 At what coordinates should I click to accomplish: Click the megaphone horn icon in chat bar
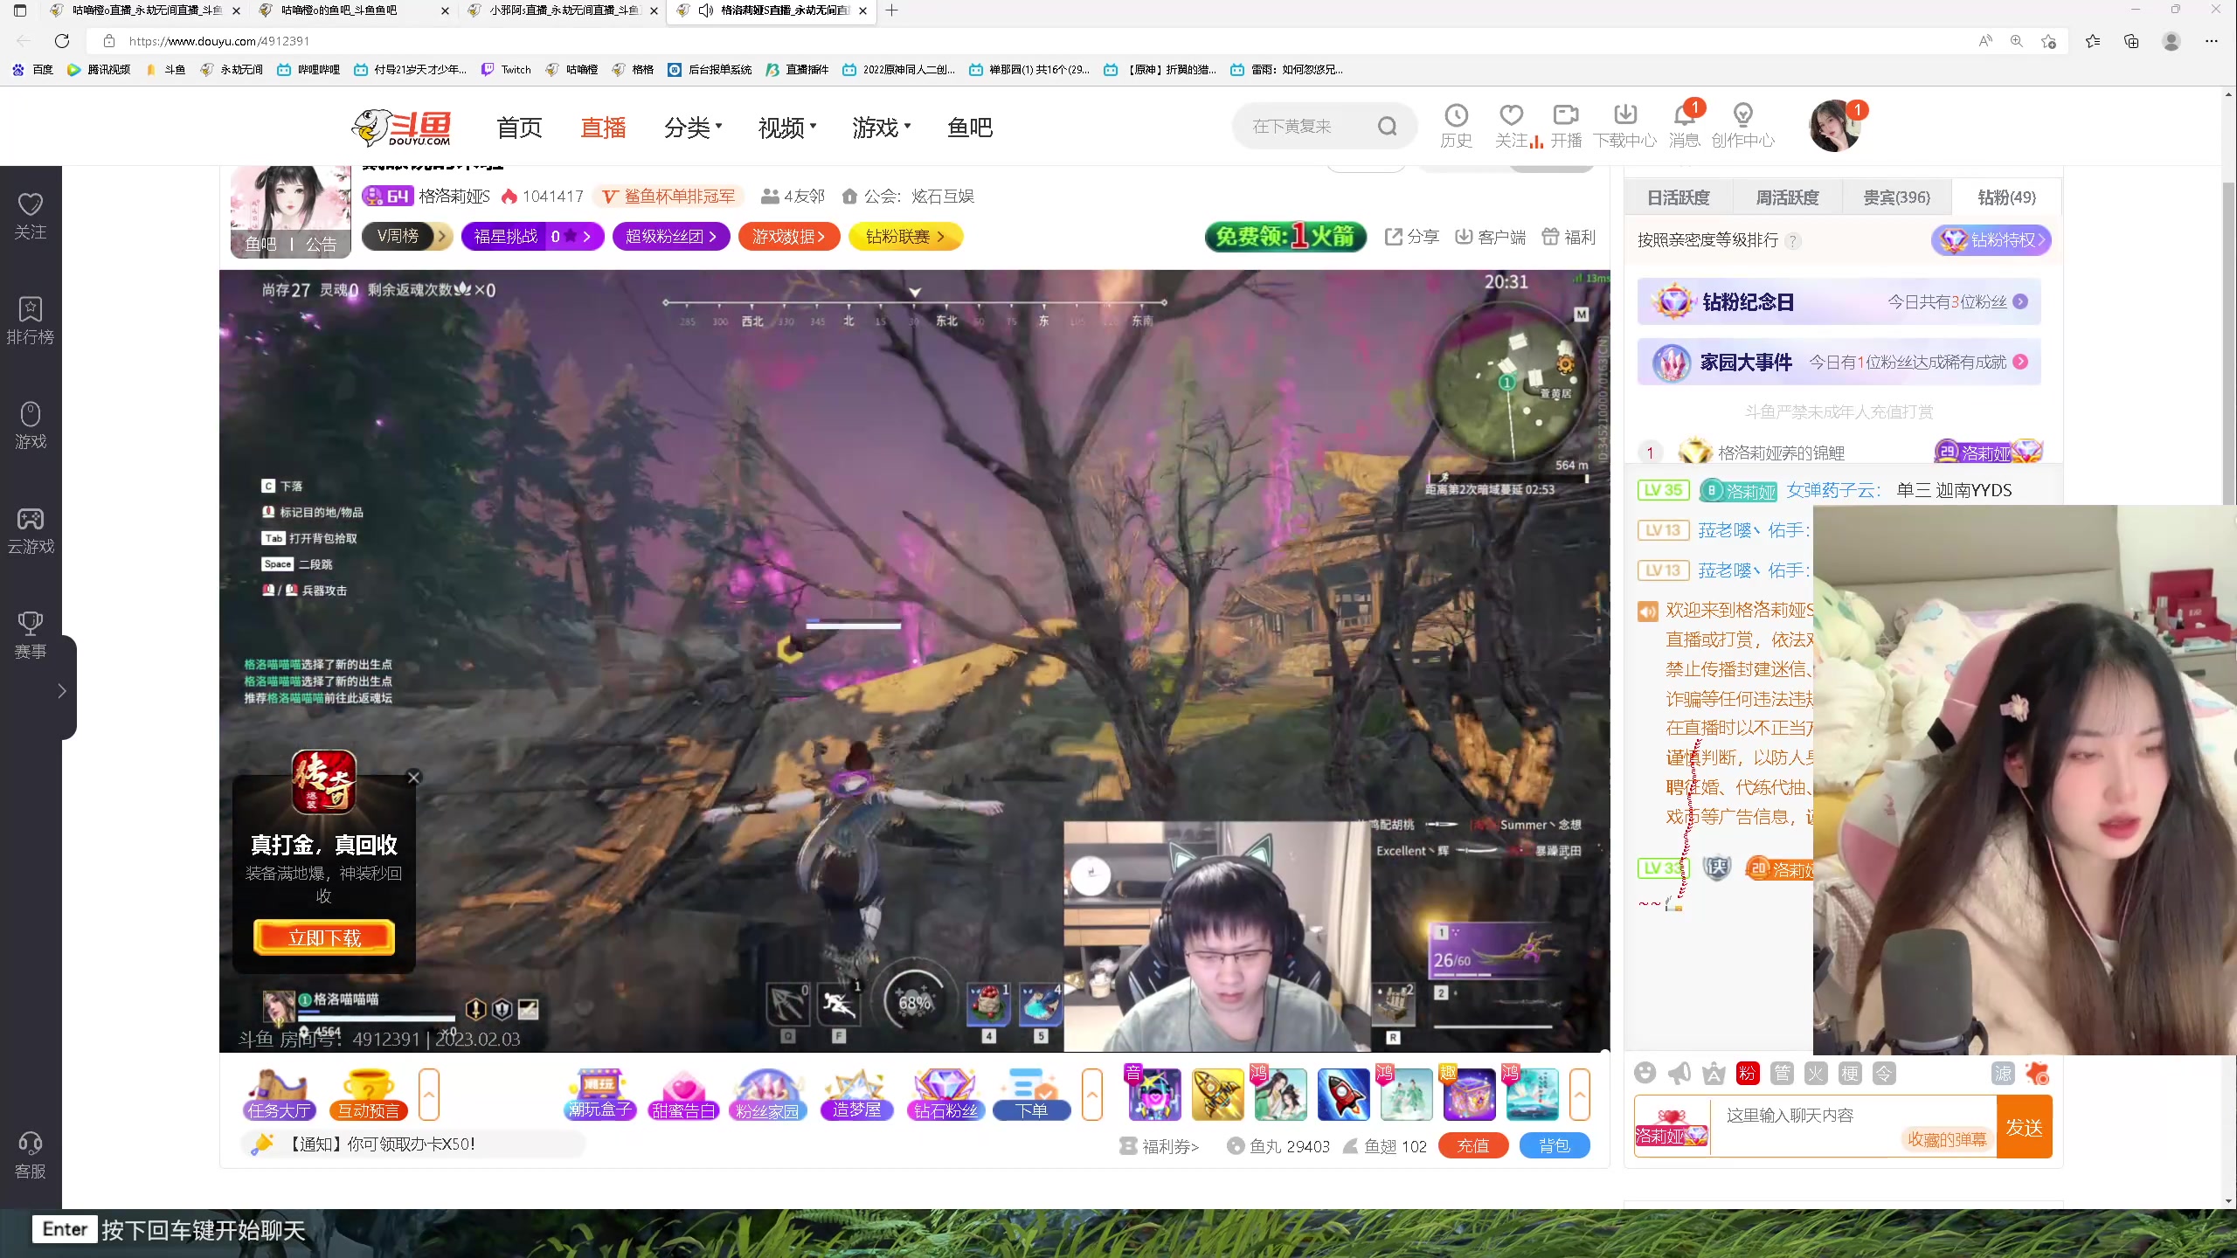(1679, 1073)
